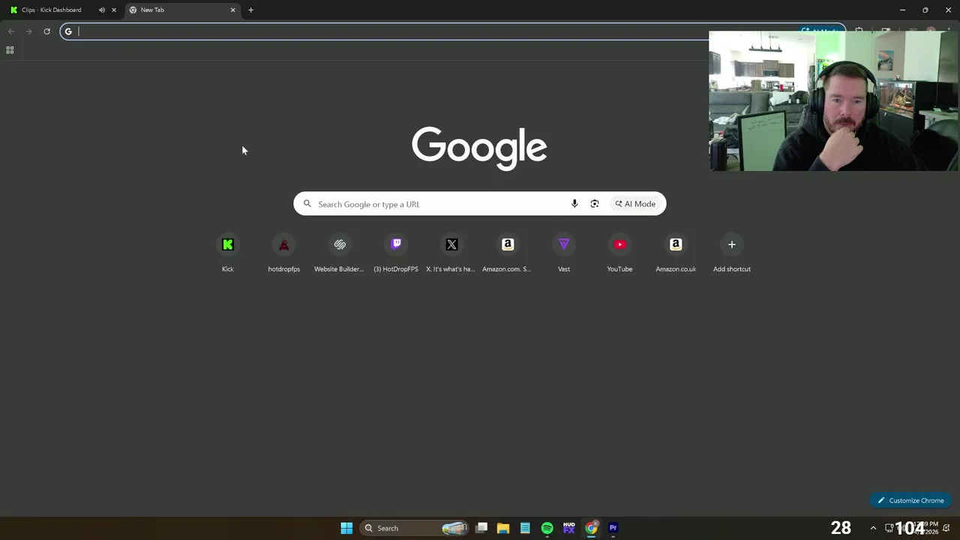Mute audio on the Kick Dashboard tab
The image size is (960, 540).
(102, 10)
